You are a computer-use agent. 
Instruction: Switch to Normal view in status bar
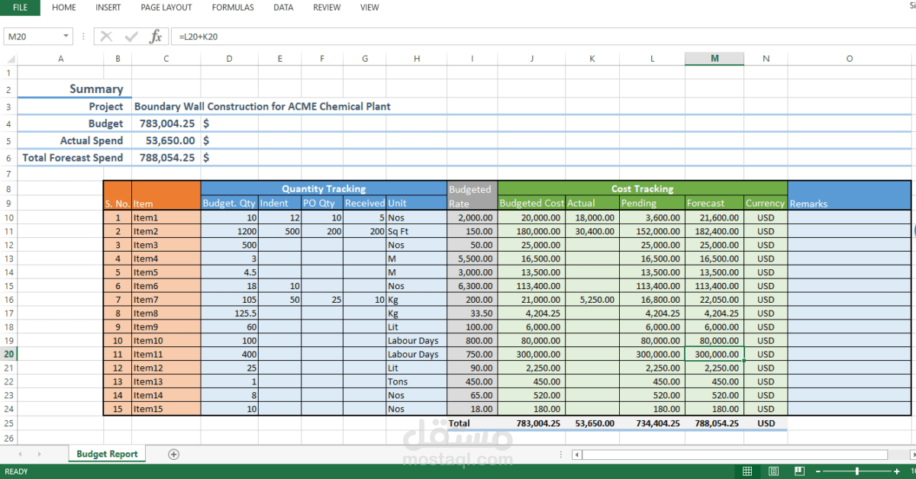pyautogui.click(x=747, y=471)
